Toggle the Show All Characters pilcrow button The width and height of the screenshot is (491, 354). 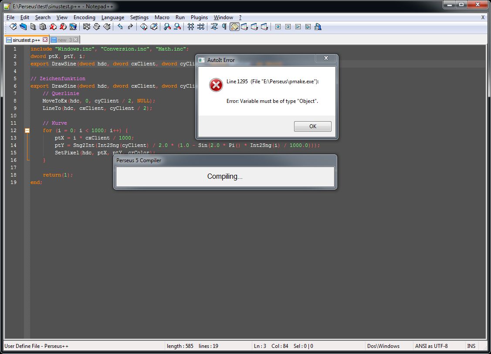[x=224, y=27]
